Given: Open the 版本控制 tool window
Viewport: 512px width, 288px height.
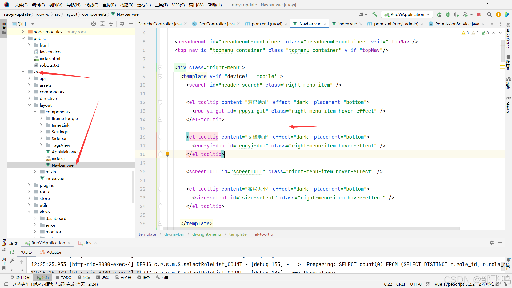Looking at the screenshot, I should click(x=21, y=278).
